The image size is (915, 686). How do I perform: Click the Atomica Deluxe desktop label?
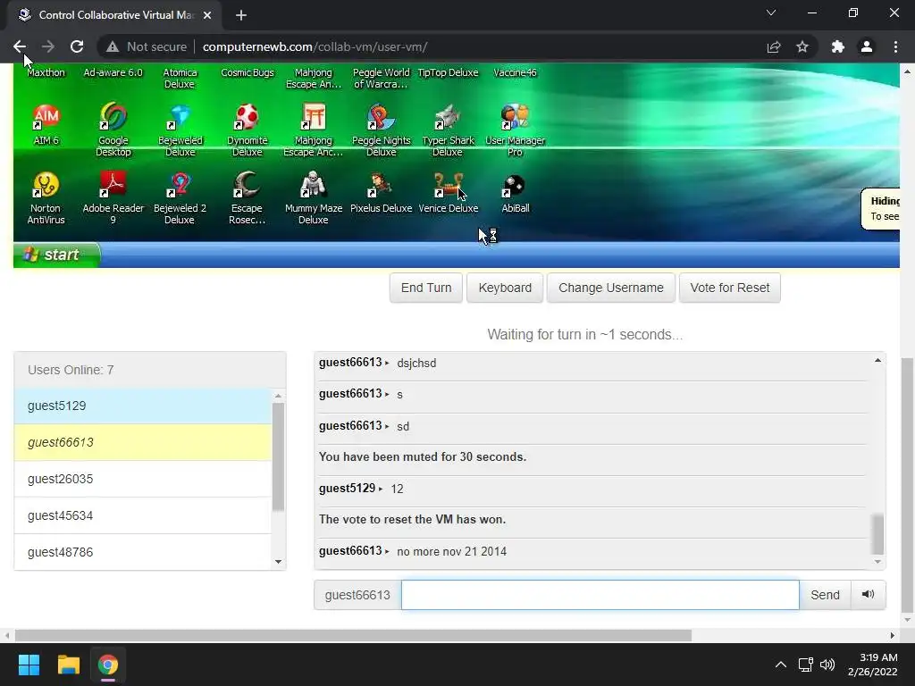tap(180, 79)
